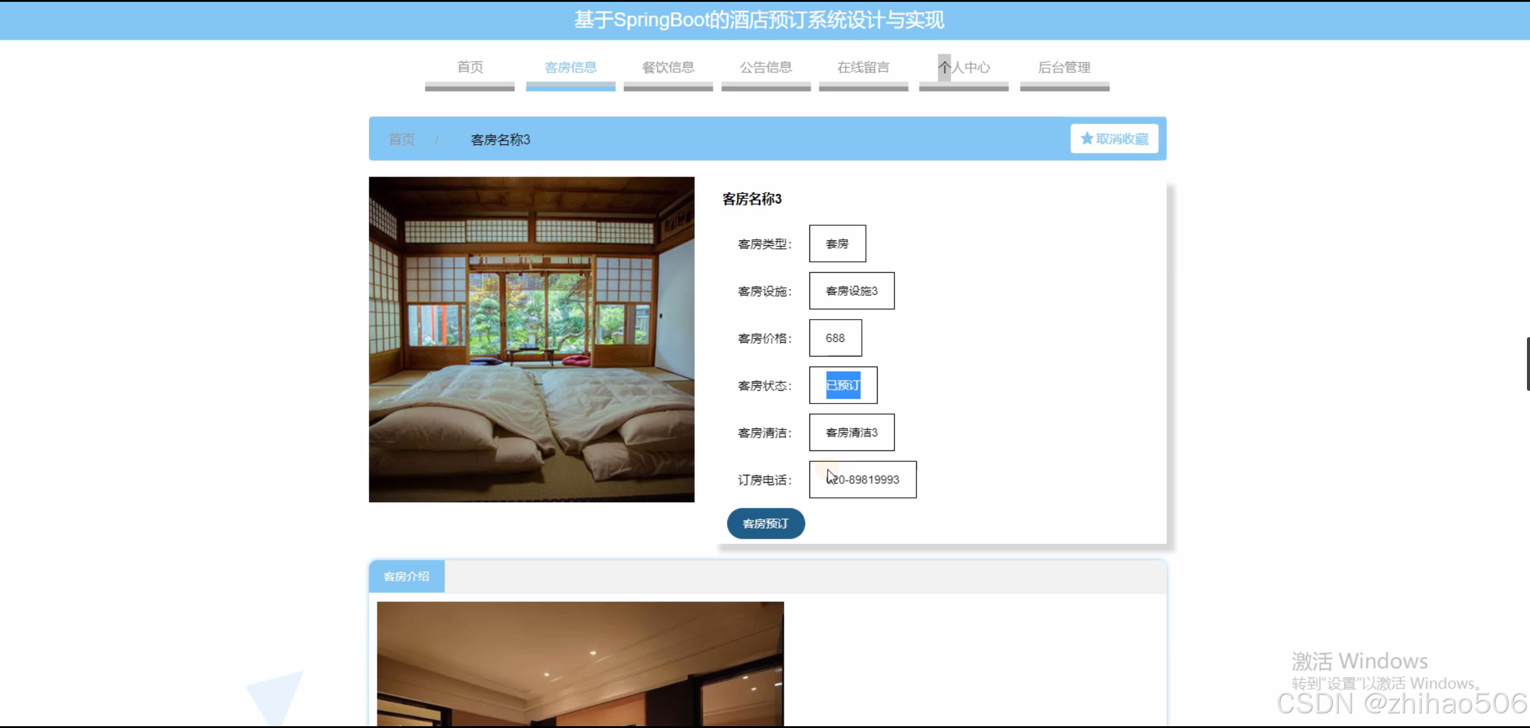Select the 客房介绍 room introduction tab
Screen dimensions: 1530x728
(x=406, y=576)
